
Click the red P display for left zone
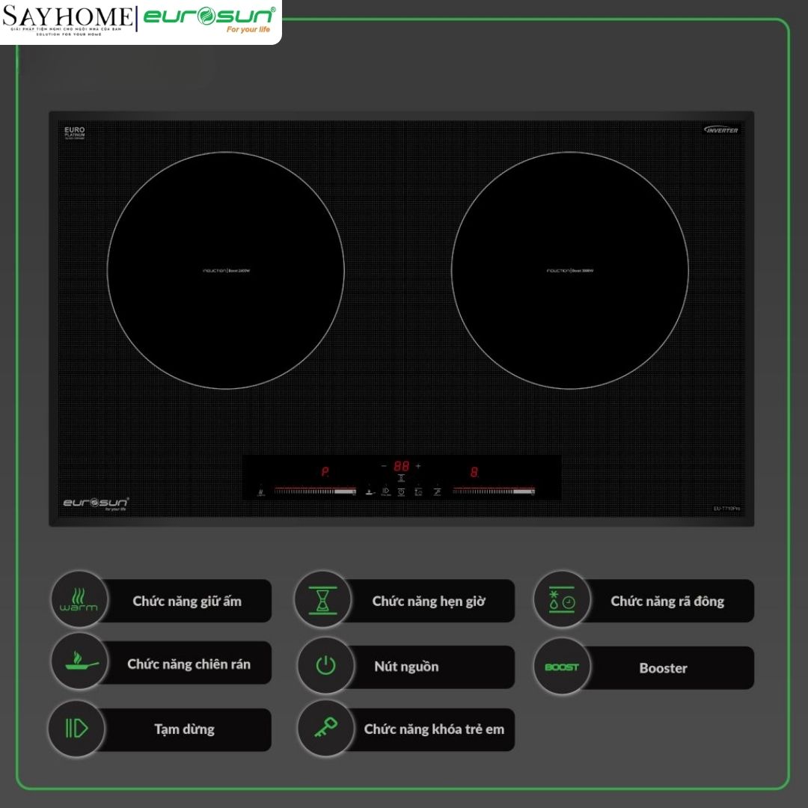(x=325, y=471)
